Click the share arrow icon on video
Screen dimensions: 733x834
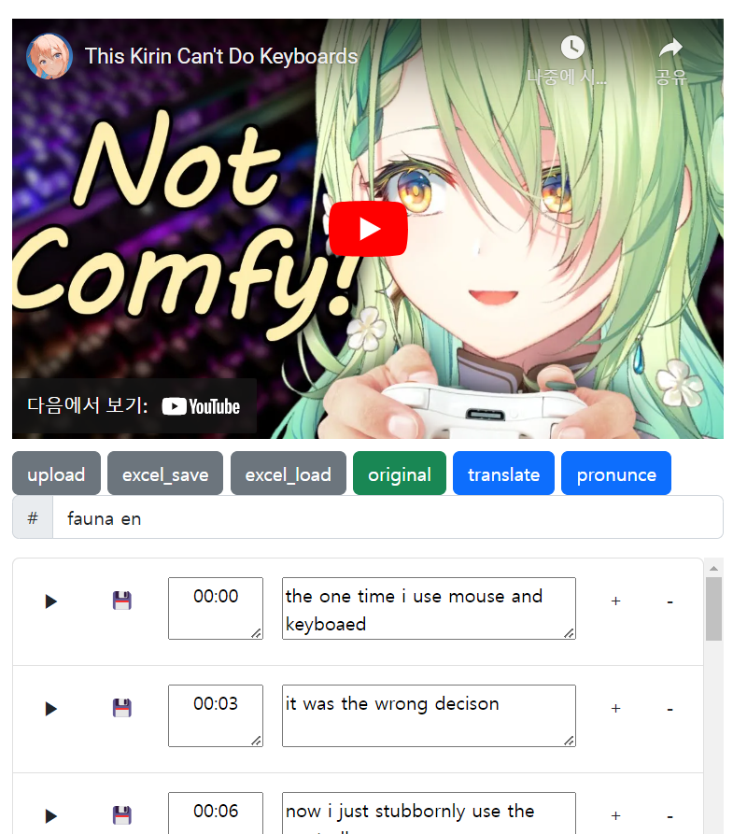pos(670,48)
